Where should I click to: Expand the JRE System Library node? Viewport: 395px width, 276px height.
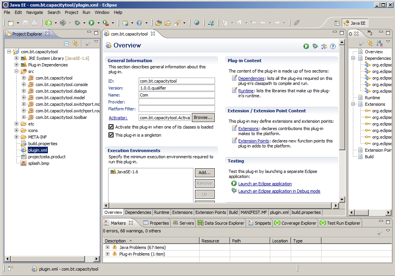pyautogui.click(x=16, y=58)
